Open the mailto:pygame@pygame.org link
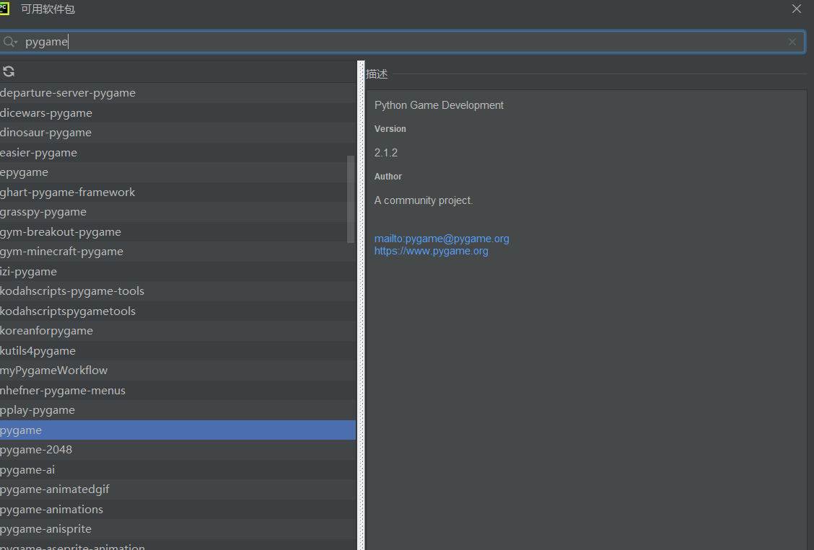This screenshot has width=814, height=550. tap(442, 239)
